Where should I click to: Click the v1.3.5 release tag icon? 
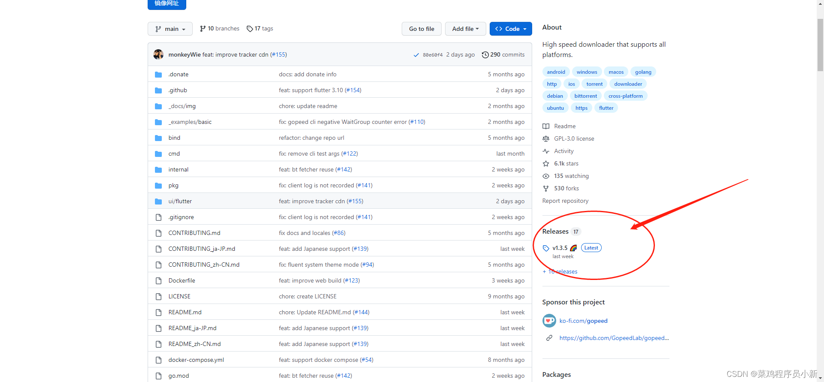[x=546, y=248]
